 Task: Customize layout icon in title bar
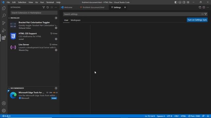click(x=188, y=2)
